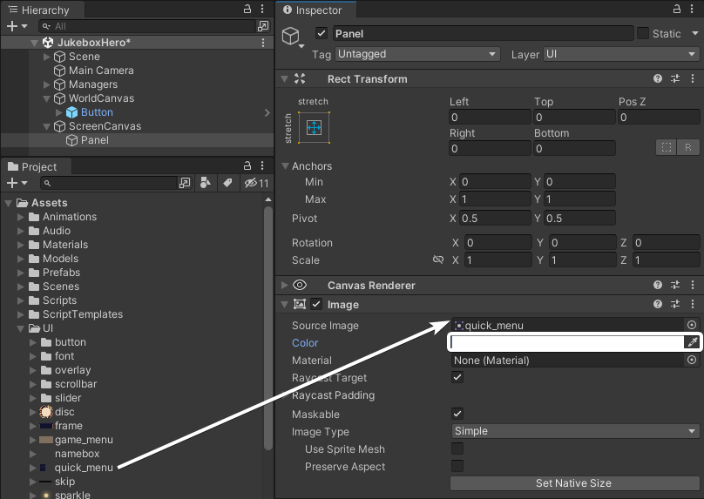704x499 pixels.
Task: Open the Image Type dropdown set to Simple
Action: (575, 431)
